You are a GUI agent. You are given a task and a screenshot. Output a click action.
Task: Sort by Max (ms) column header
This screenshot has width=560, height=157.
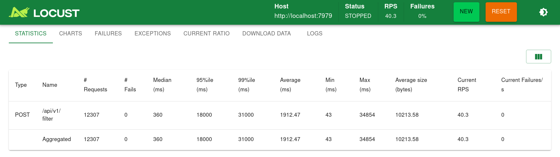[365, 85]
